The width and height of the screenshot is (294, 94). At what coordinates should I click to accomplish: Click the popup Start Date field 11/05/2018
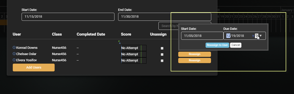[202, 36]
